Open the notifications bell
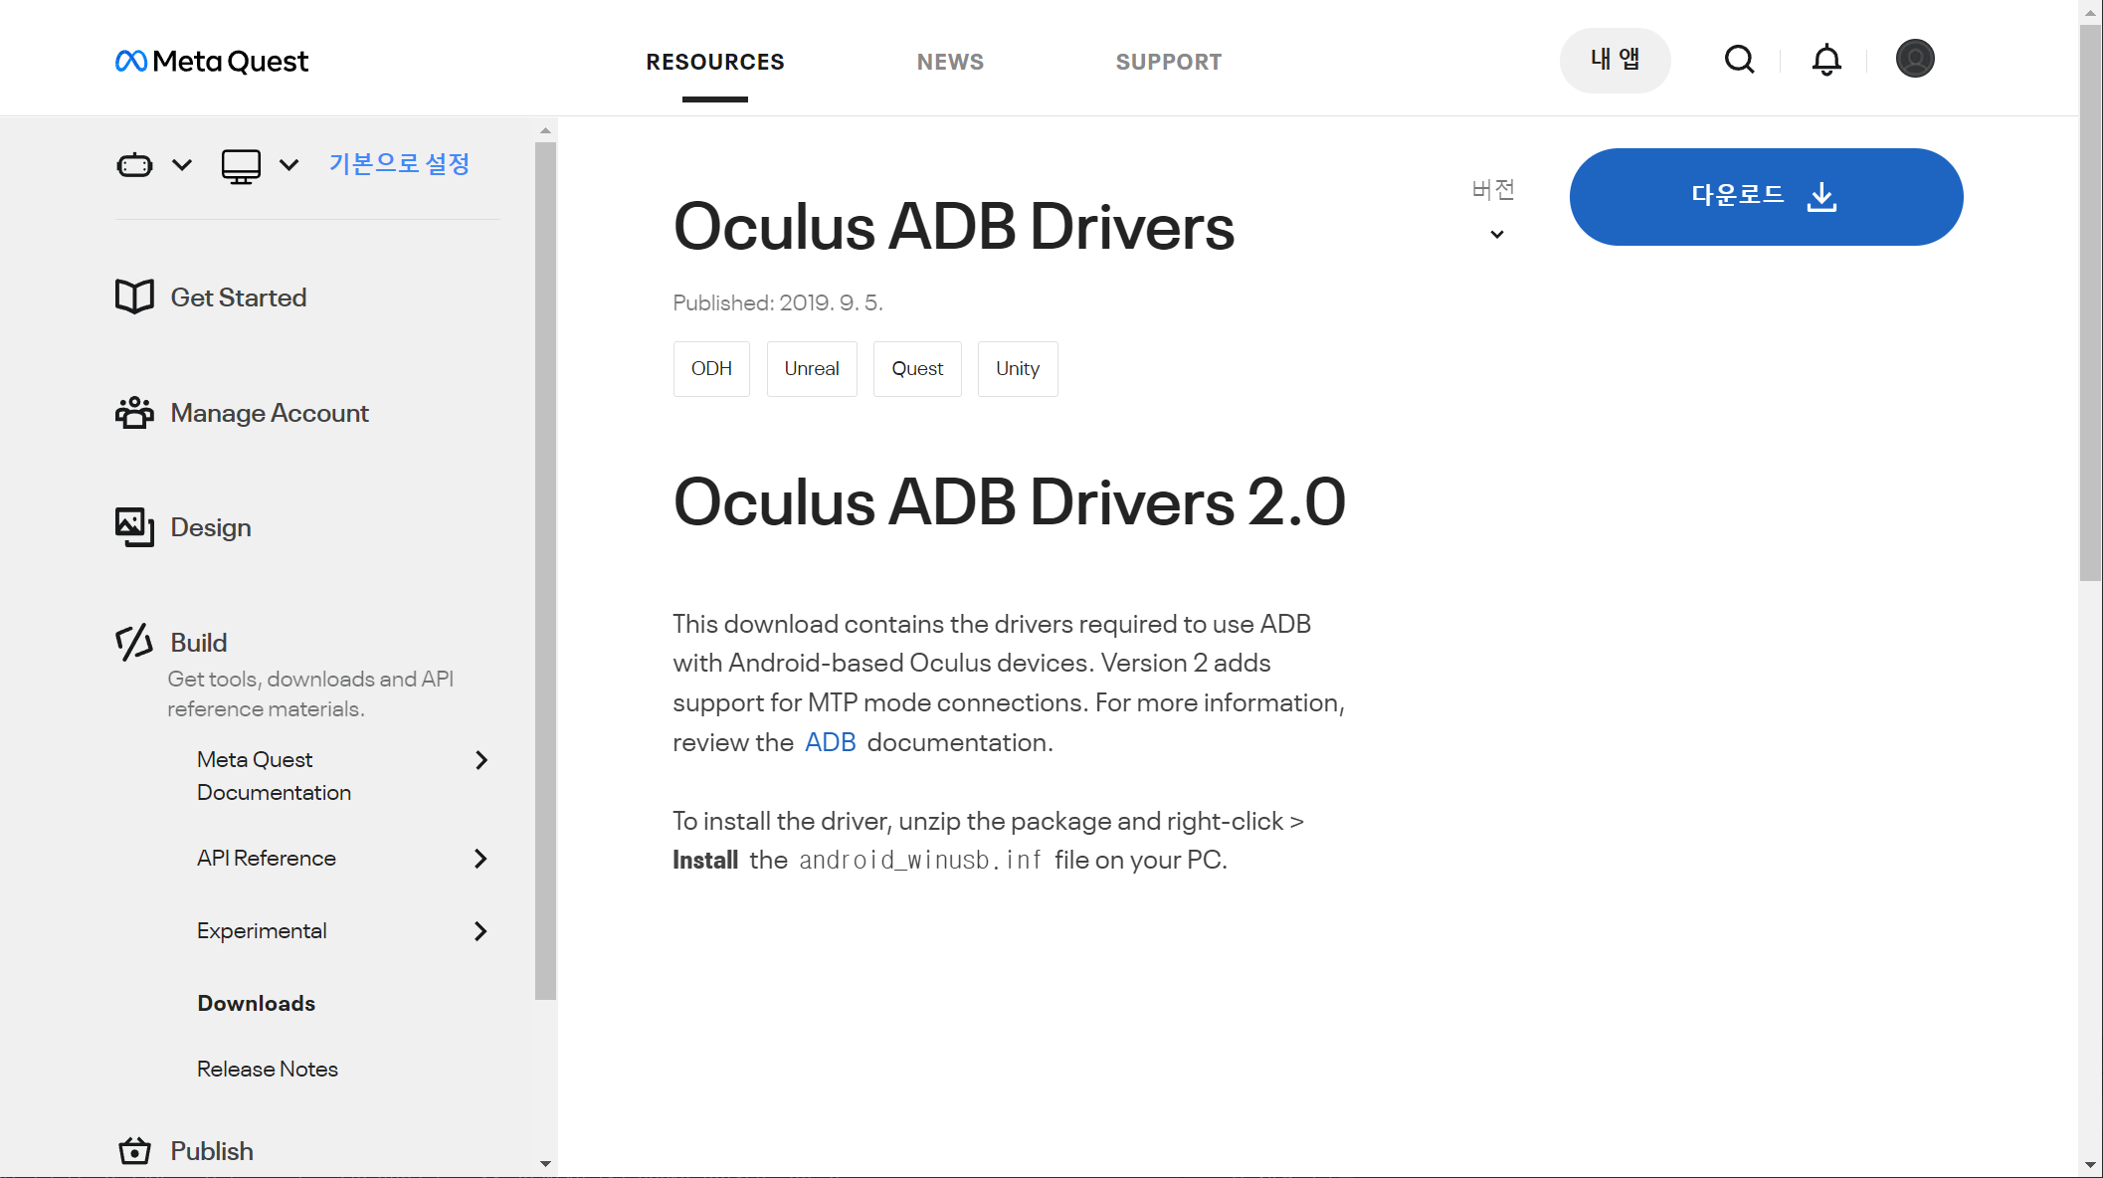 pos(1825,60)
